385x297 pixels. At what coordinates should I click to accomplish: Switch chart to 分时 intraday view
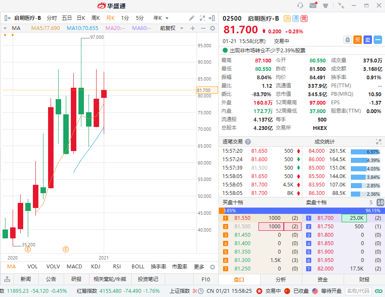tap(52, 18)
